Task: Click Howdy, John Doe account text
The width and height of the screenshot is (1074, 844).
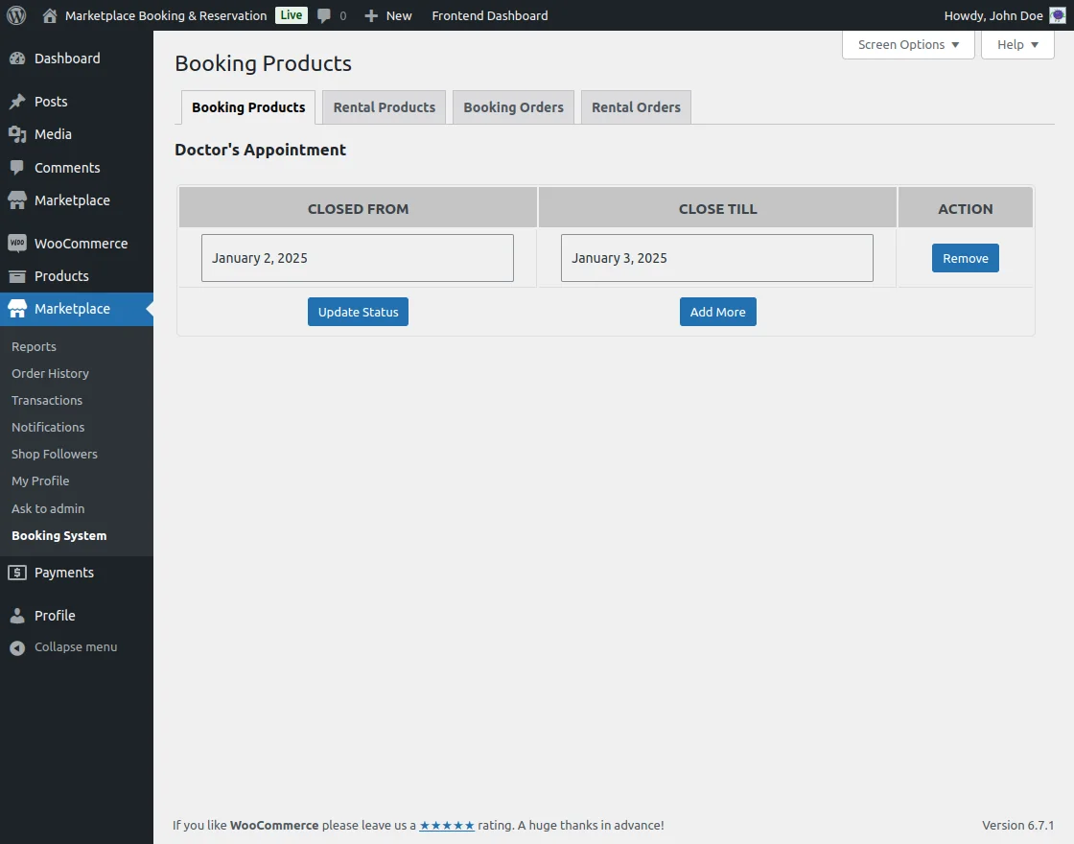Action: tap(993, 15)
